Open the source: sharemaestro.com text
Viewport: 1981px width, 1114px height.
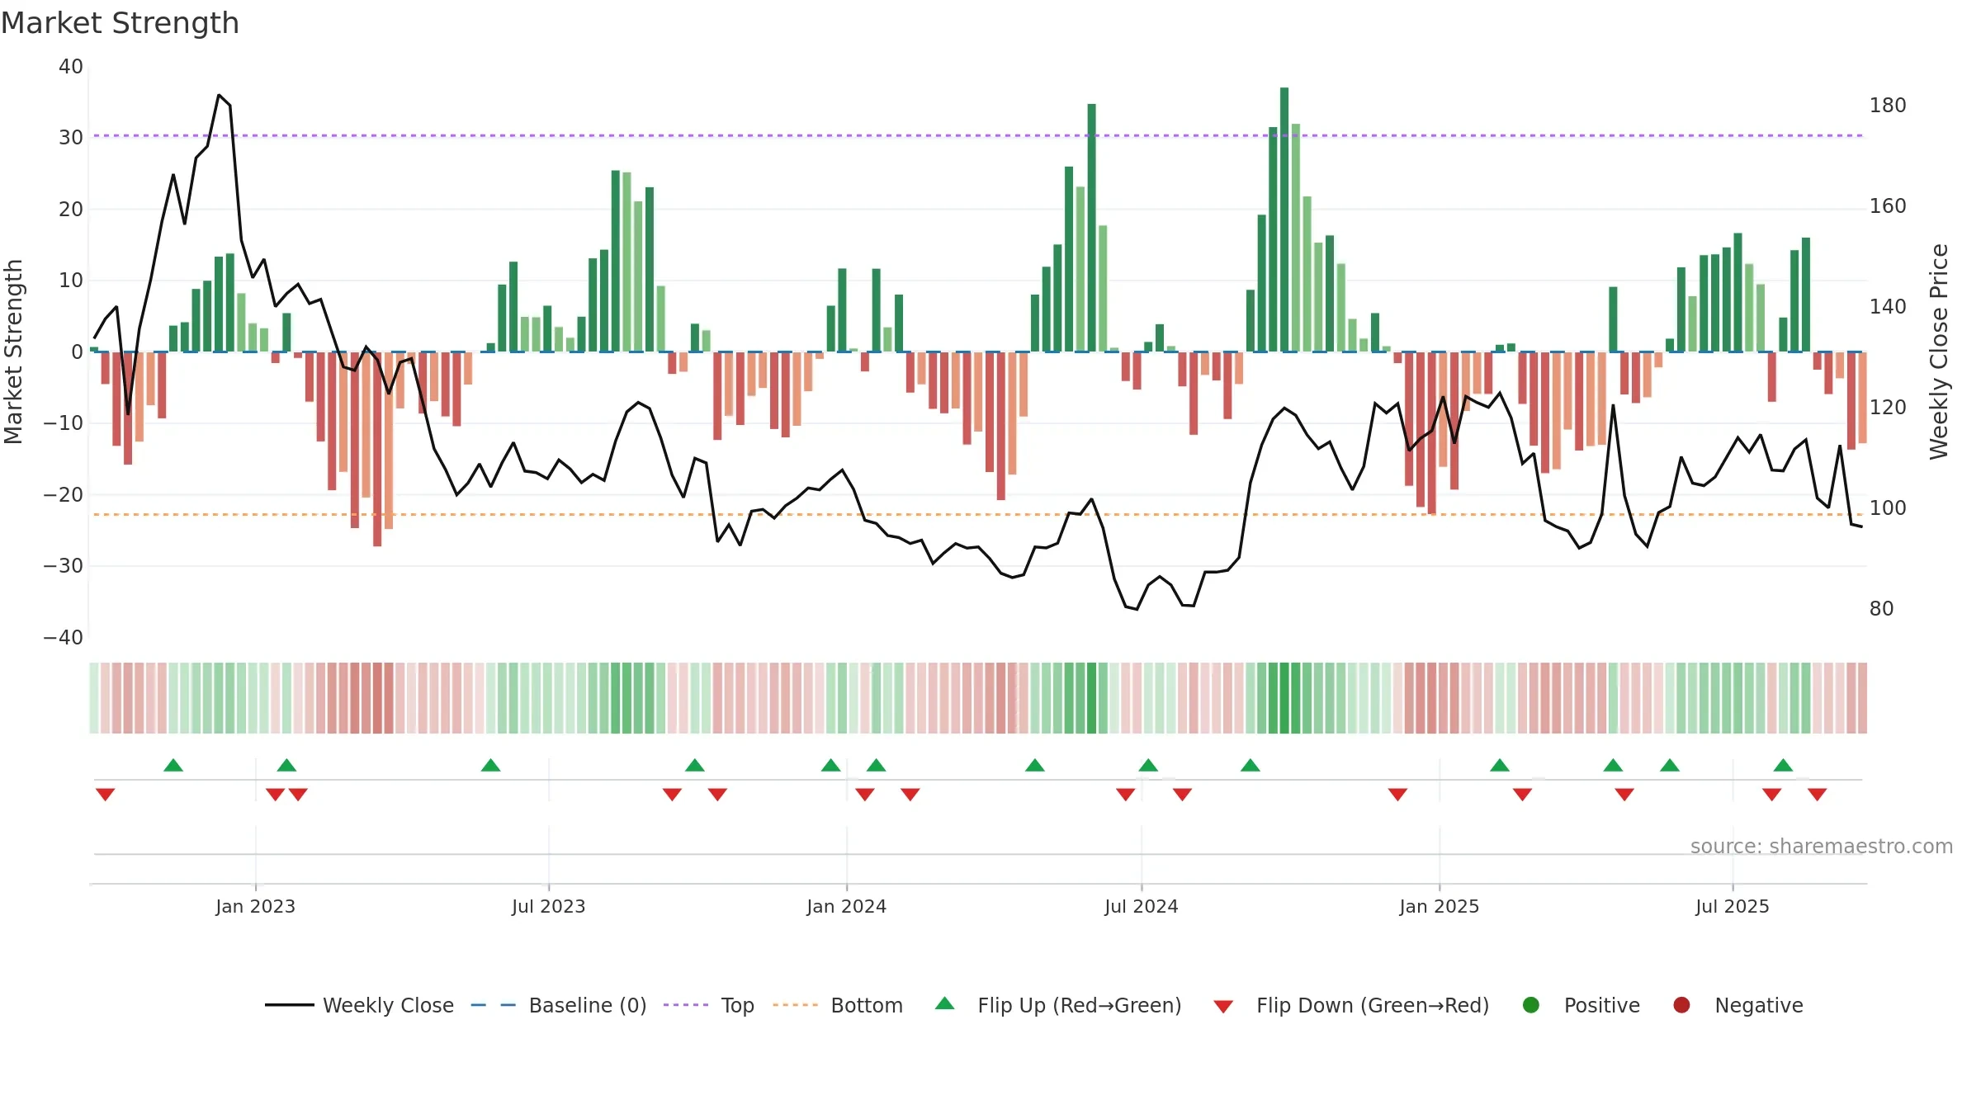[x=1822, y=846]
